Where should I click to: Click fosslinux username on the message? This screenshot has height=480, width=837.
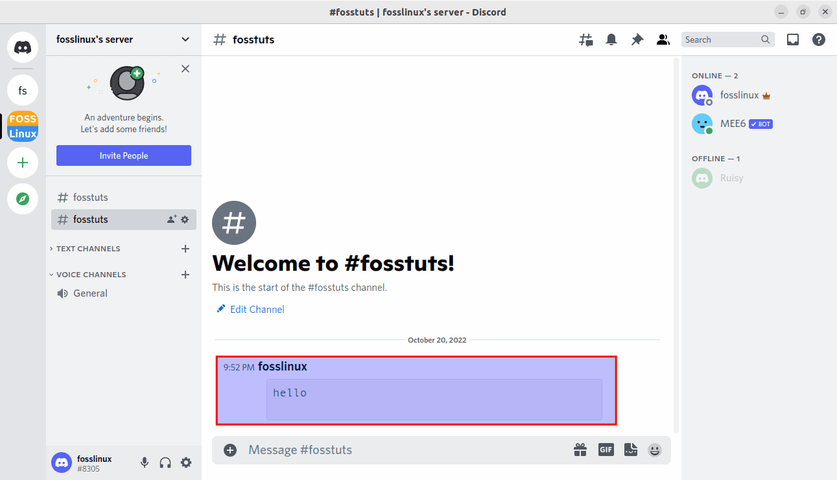coord(283,367)
